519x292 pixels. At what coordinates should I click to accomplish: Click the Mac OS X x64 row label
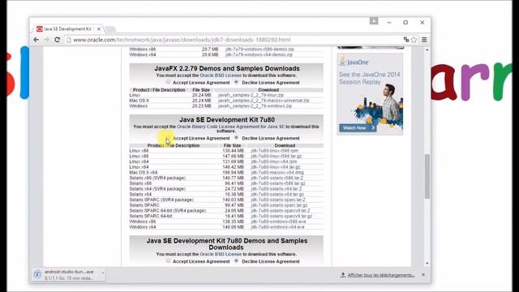144,173
